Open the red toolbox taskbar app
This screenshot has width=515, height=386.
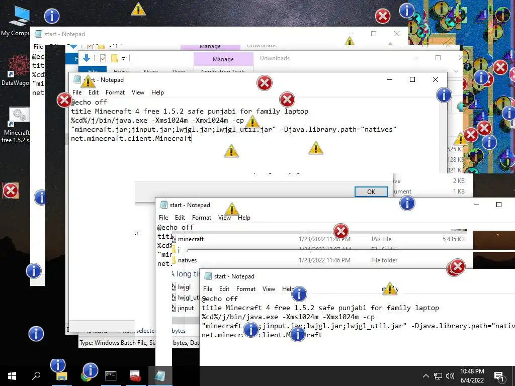(x=135, y=376)
